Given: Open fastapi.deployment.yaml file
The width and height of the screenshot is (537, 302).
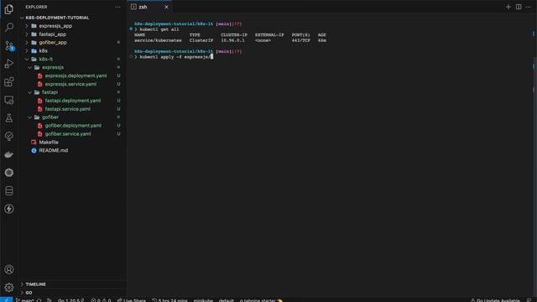Looking at the screenshot, I should point(73,101).
